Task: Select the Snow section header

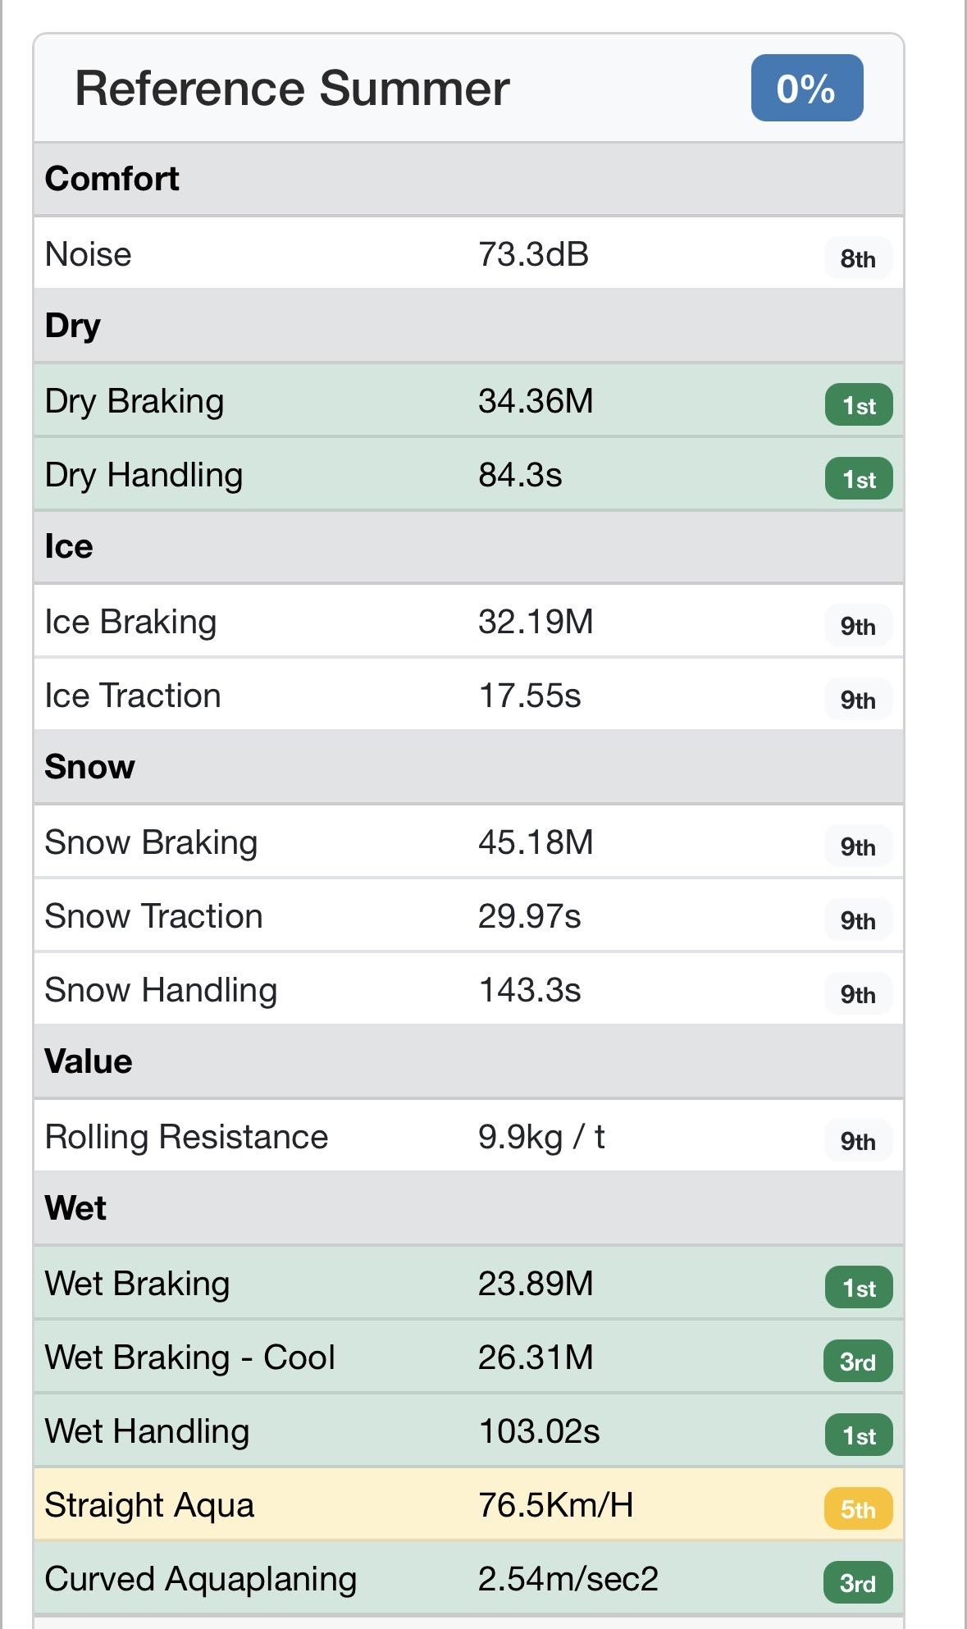Action: point(89,767)
